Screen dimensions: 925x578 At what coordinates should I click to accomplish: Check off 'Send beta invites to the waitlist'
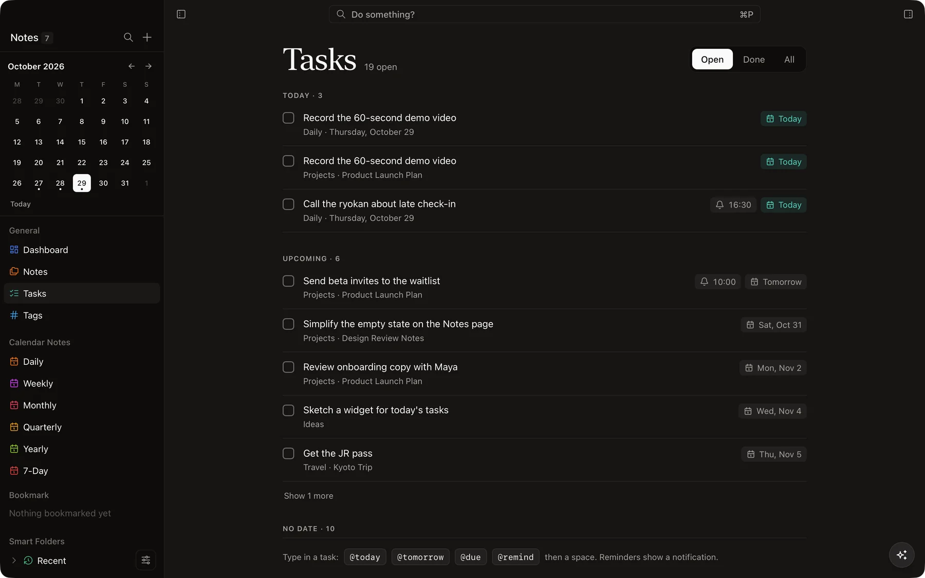tap(288, 281)
